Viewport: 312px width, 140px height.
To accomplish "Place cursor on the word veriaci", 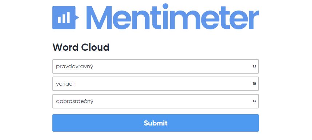I will pyautogui.click(x=65, y=84).
